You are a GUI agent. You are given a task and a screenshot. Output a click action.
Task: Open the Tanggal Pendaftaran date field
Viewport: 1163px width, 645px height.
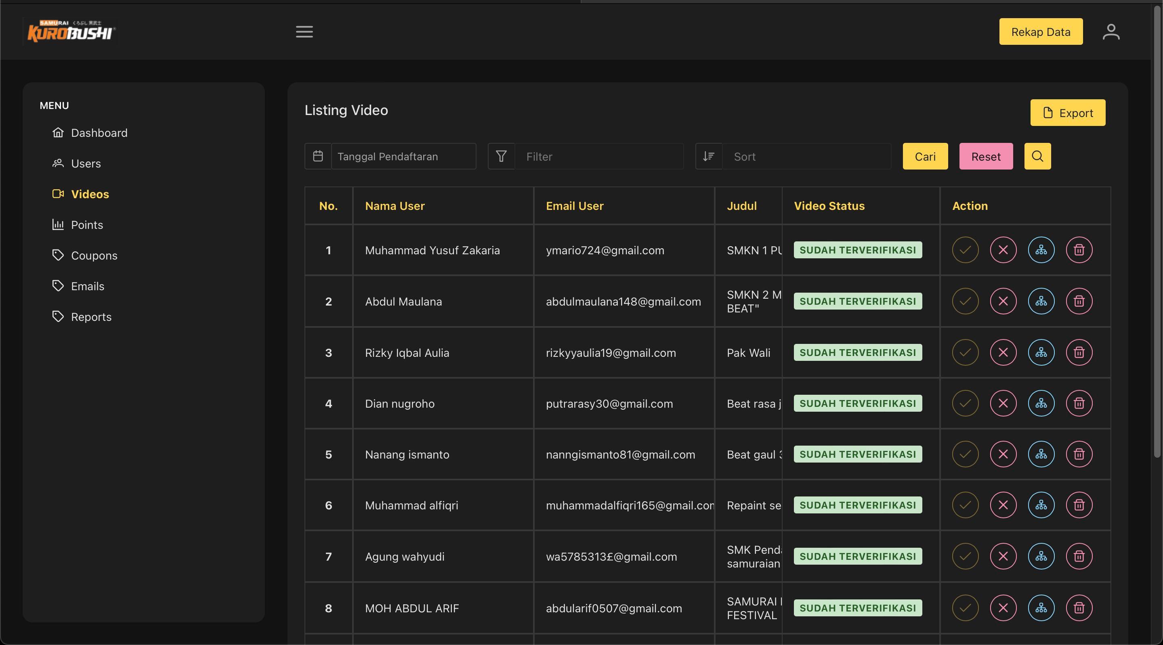[404, 156]
